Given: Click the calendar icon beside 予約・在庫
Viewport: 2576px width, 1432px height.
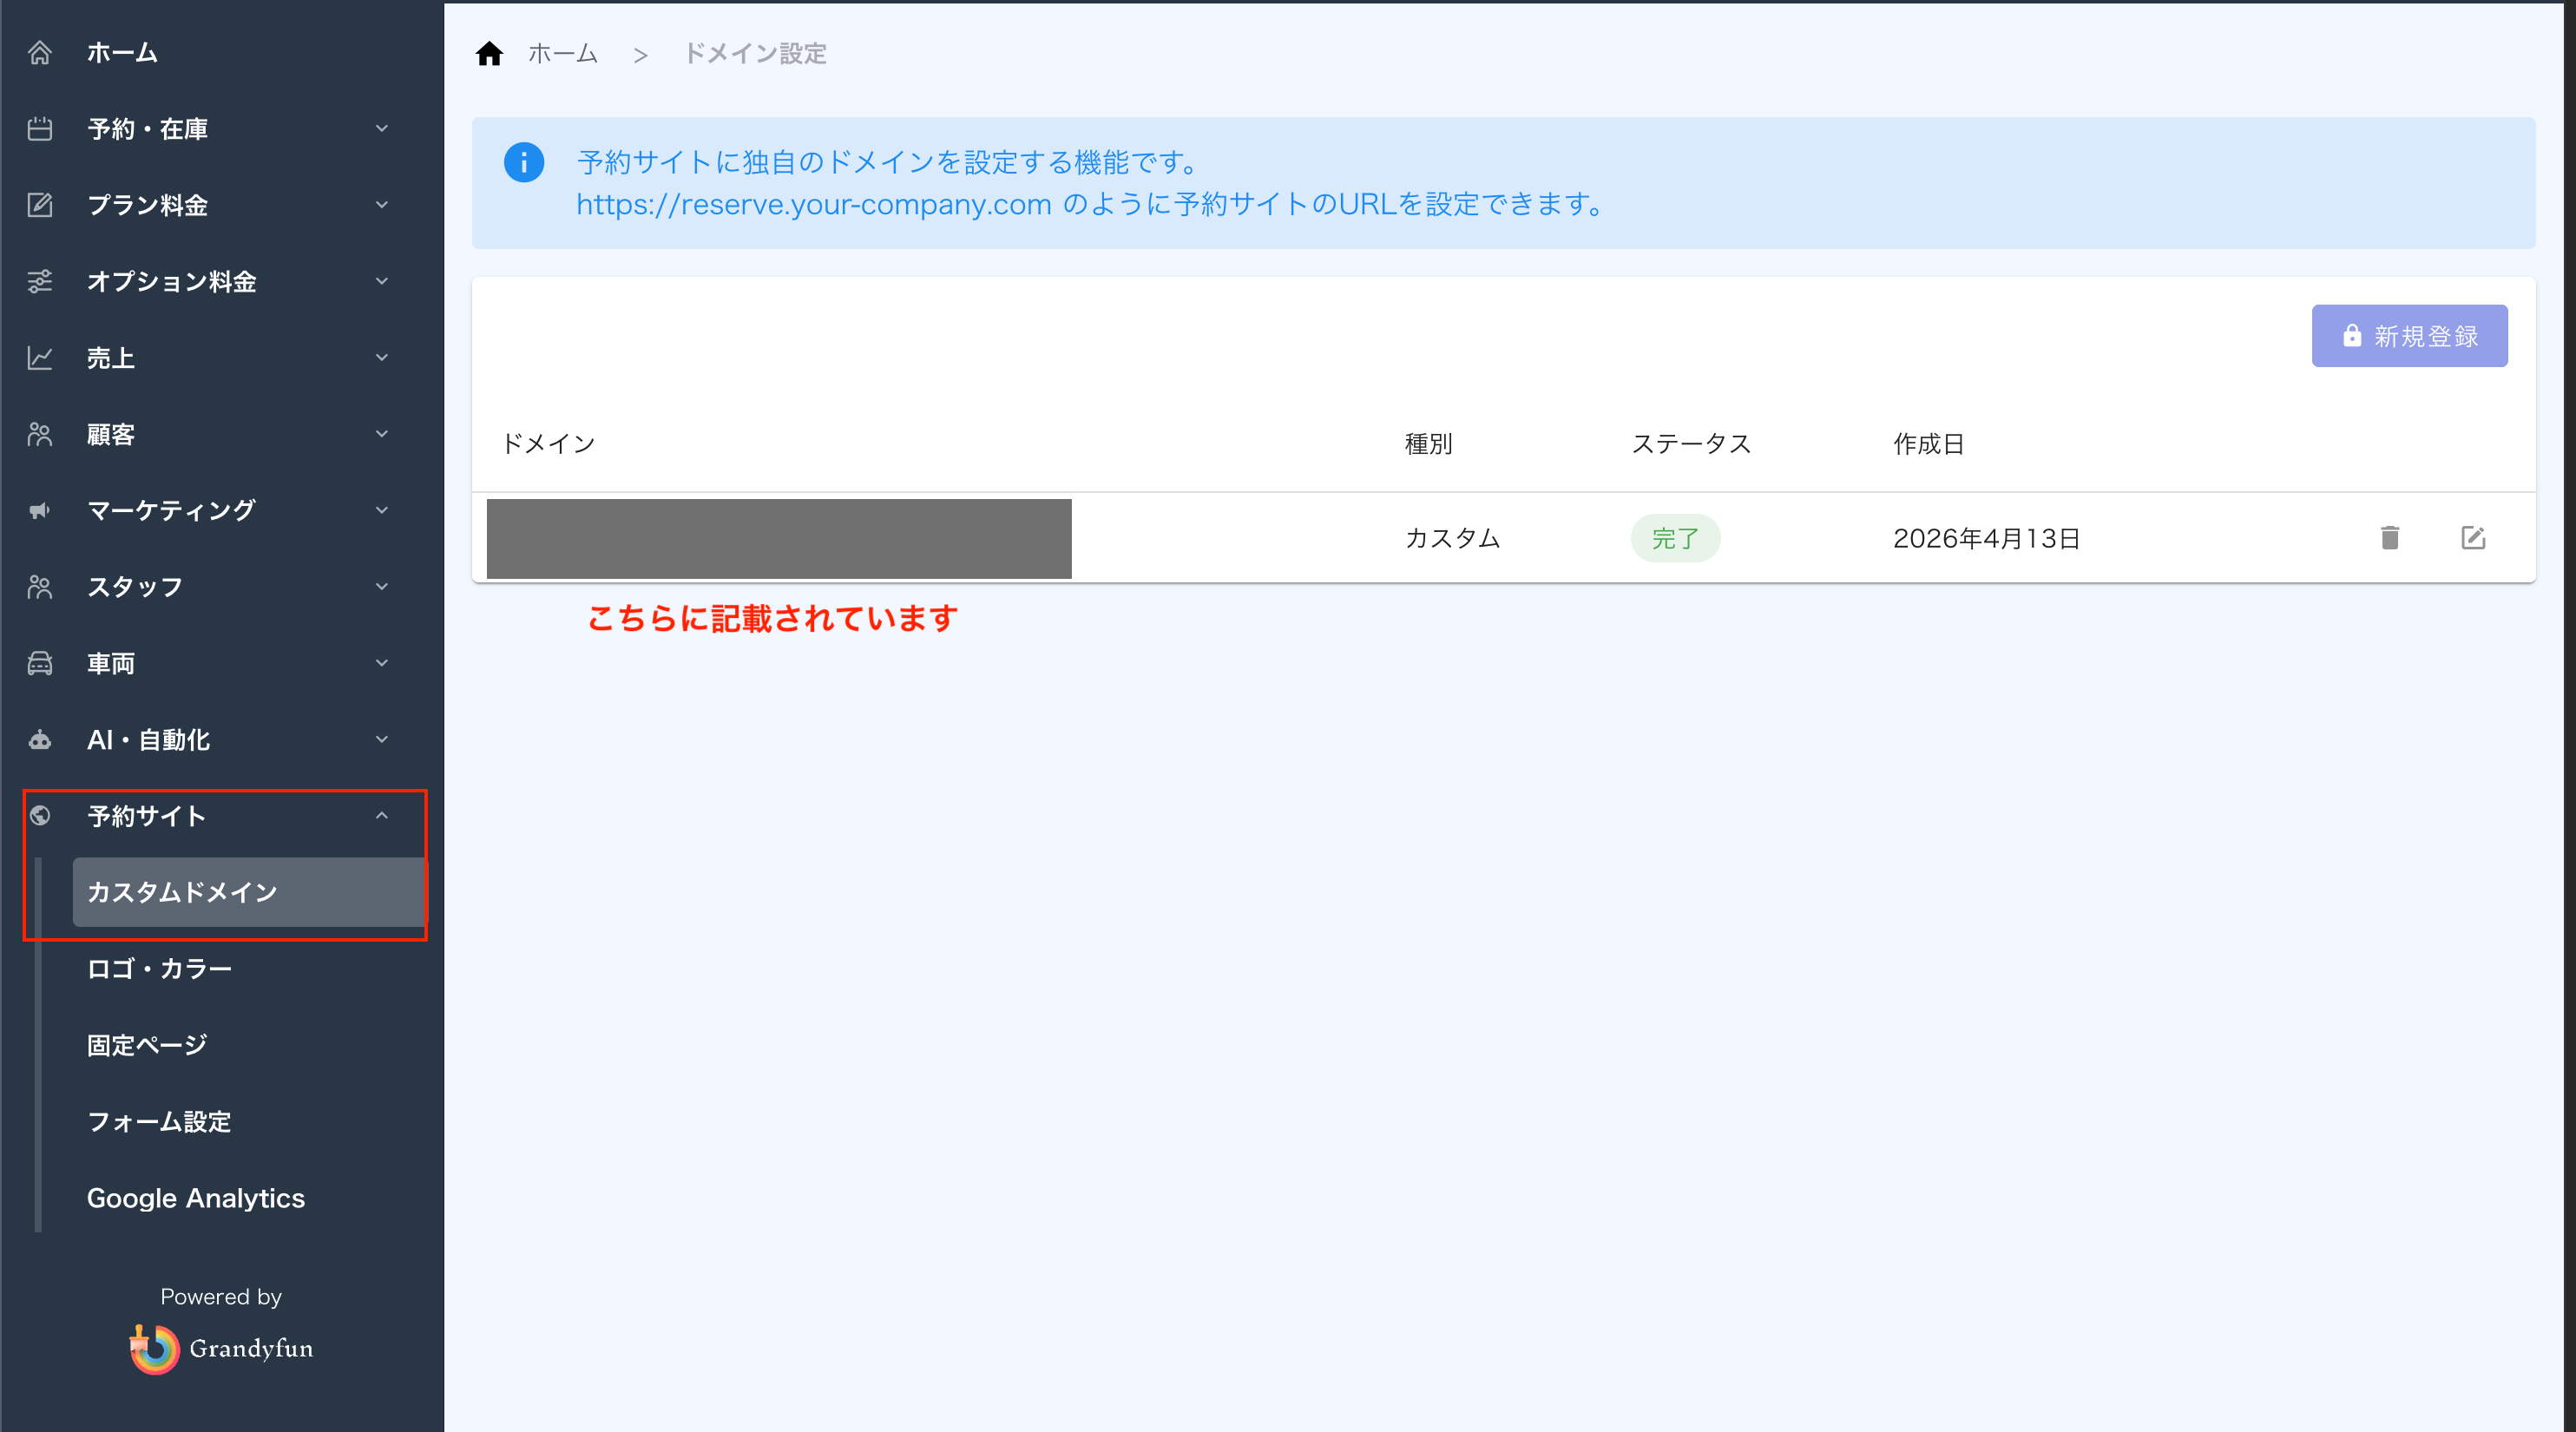Looking at the screenshot, I should click(x=40, y=129).
